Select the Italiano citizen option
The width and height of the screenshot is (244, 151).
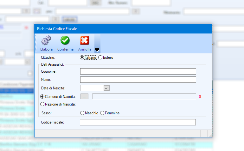tap(82, 57)
